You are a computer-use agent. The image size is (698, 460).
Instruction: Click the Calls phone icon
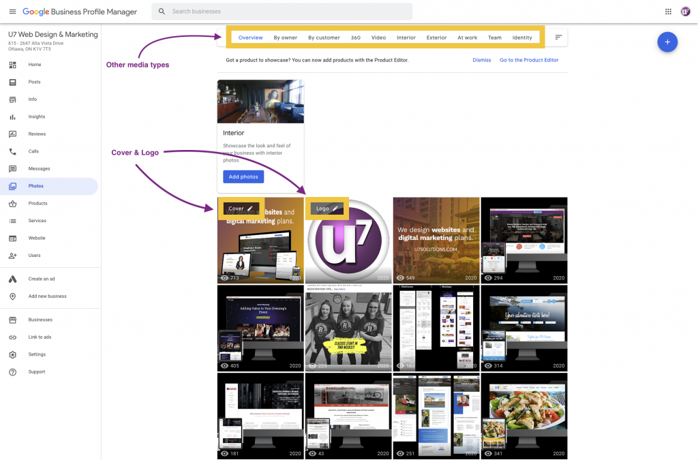(x=12, y=152)
